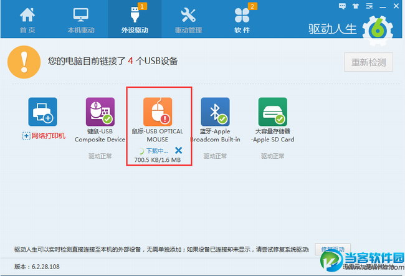Click the orange exclamation warning icon
This screenshot has height=276, width=405.
[x=24, y=62]
